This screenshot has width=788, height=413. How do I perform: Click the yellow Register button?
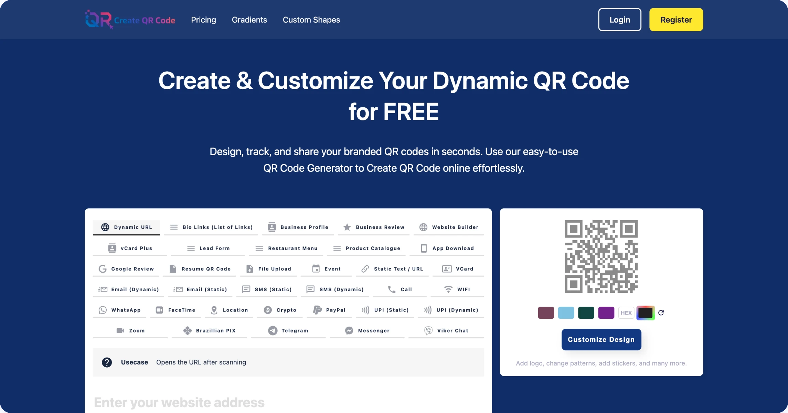tap(676, 20)
